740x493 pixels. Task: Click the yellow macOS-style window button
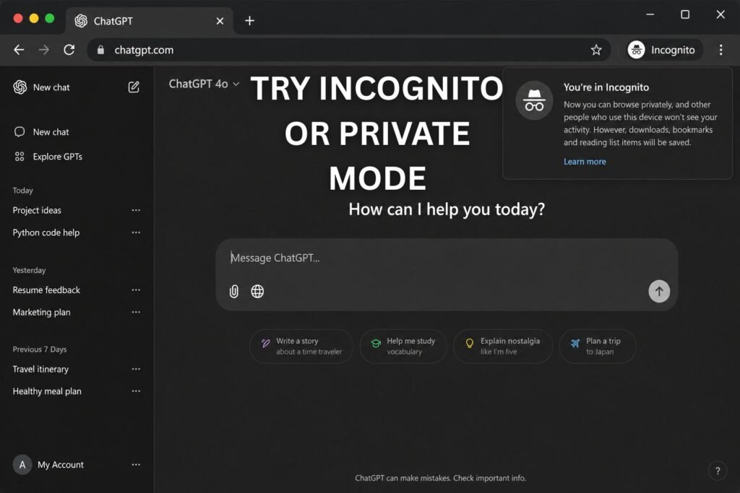pos(34,18)
